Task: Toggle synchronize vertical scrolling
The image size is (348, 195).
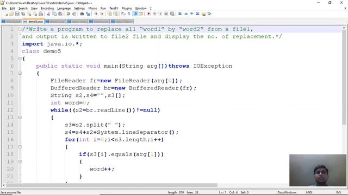Action: [x=110, y=14]
